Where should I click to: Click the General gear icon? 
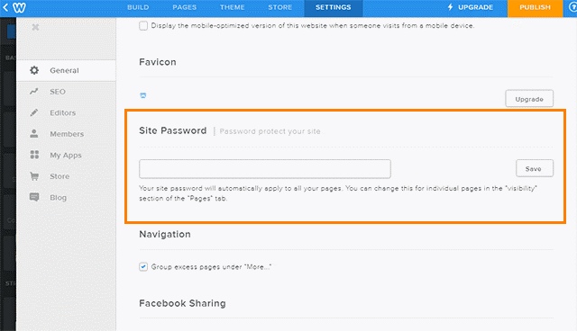coord(34,70)
